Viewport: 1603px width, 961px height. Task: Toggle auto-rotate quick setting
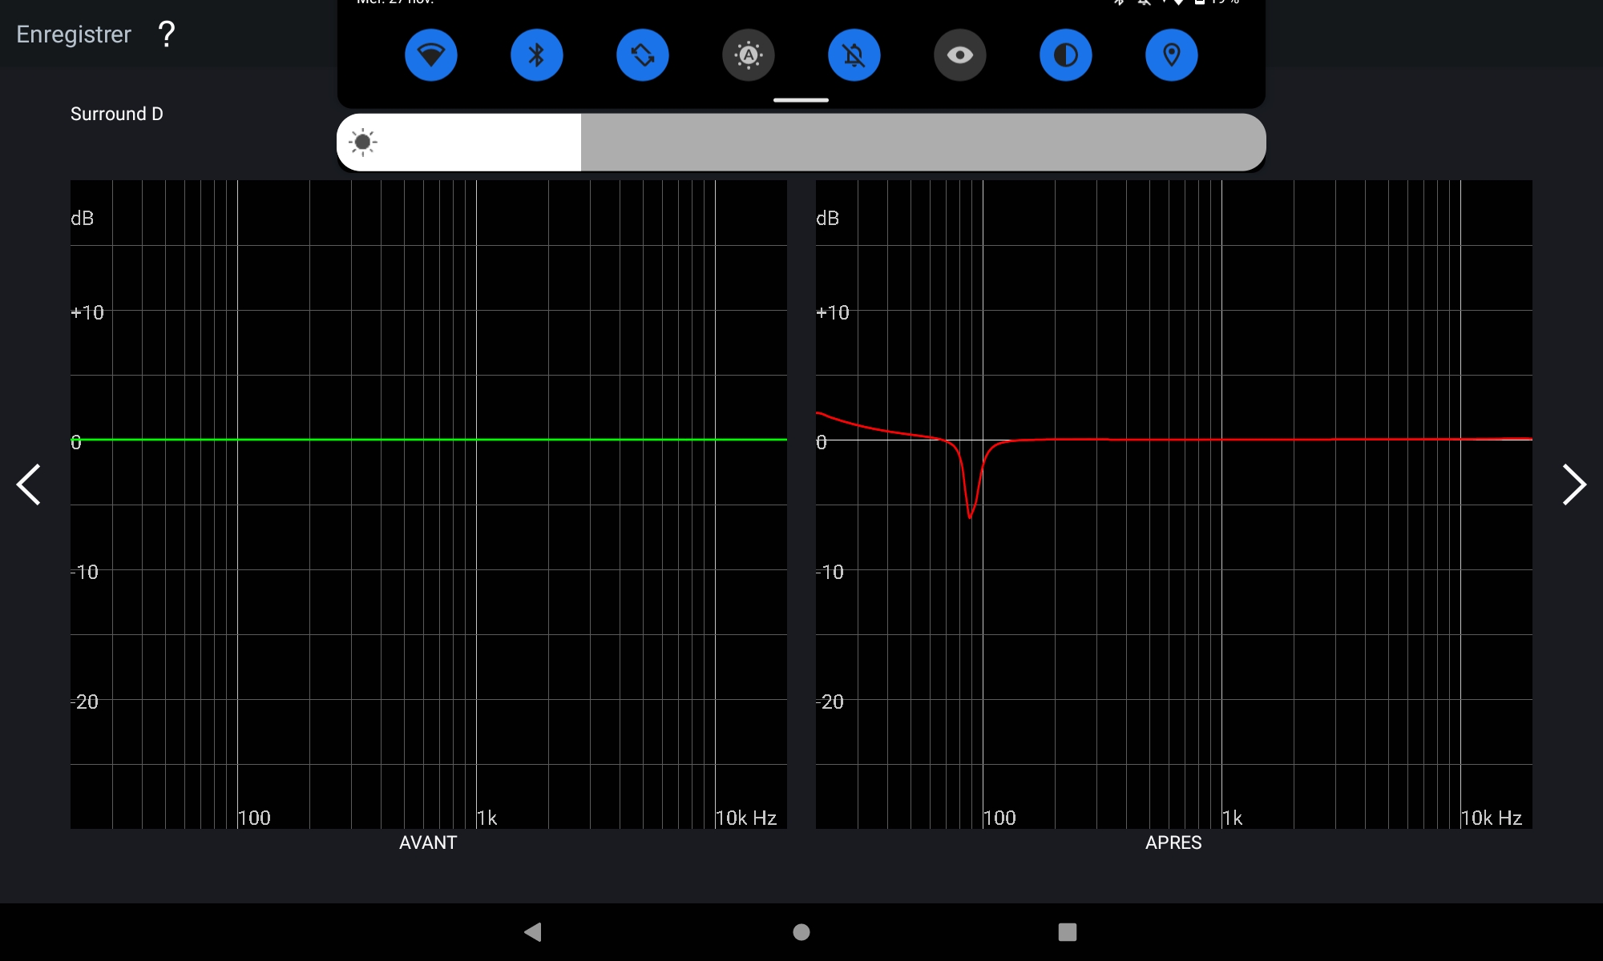pyautogui.click(x=643, y=55)
